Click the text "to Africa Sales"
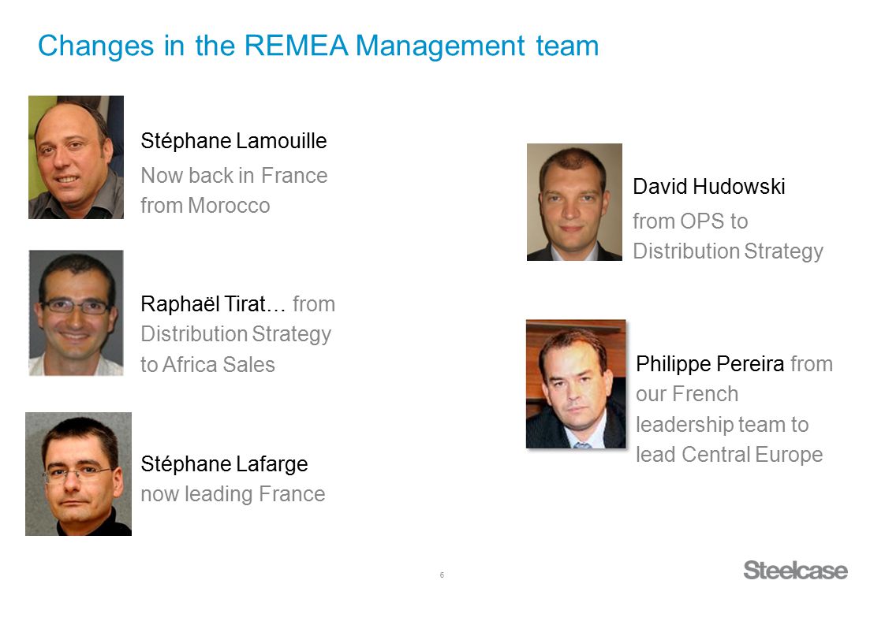 point(207,364)
